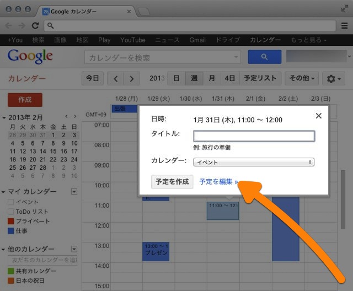
Task: Open the tall blue Saturday 2/2 event
Action: tap(286, 229)
